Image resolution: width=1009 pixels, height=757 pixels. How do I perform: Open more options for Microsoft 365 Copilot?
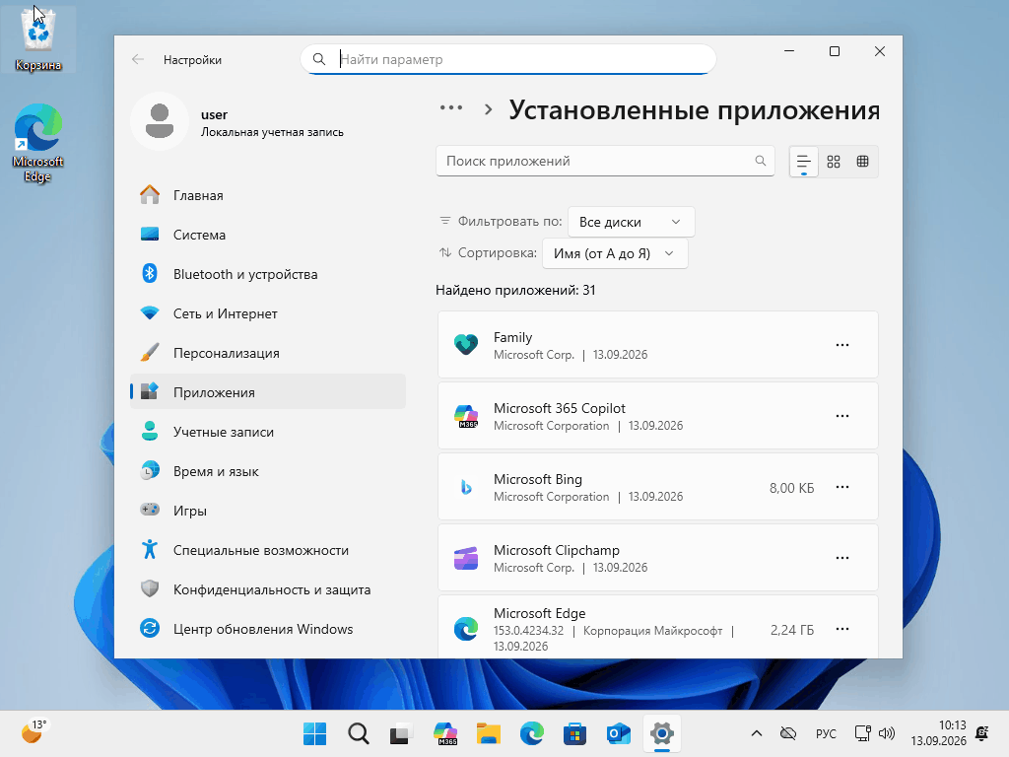(842, 416)
